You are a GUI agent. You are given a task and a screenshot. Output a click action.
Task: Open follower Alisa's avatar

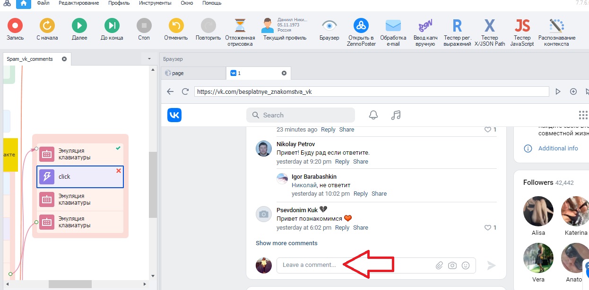538,211
